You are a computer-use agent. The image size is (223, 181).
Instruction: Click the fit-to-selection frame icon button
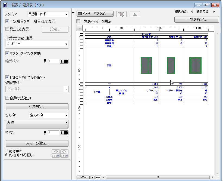[x=121, y=14]
